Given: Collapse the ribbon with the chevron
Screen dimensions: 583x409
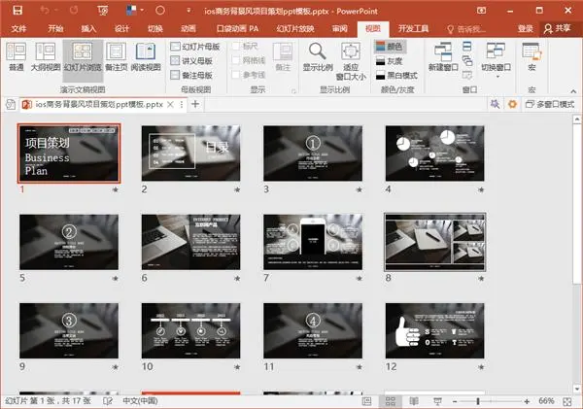Looking at the screenshot, I should [573, 91].
